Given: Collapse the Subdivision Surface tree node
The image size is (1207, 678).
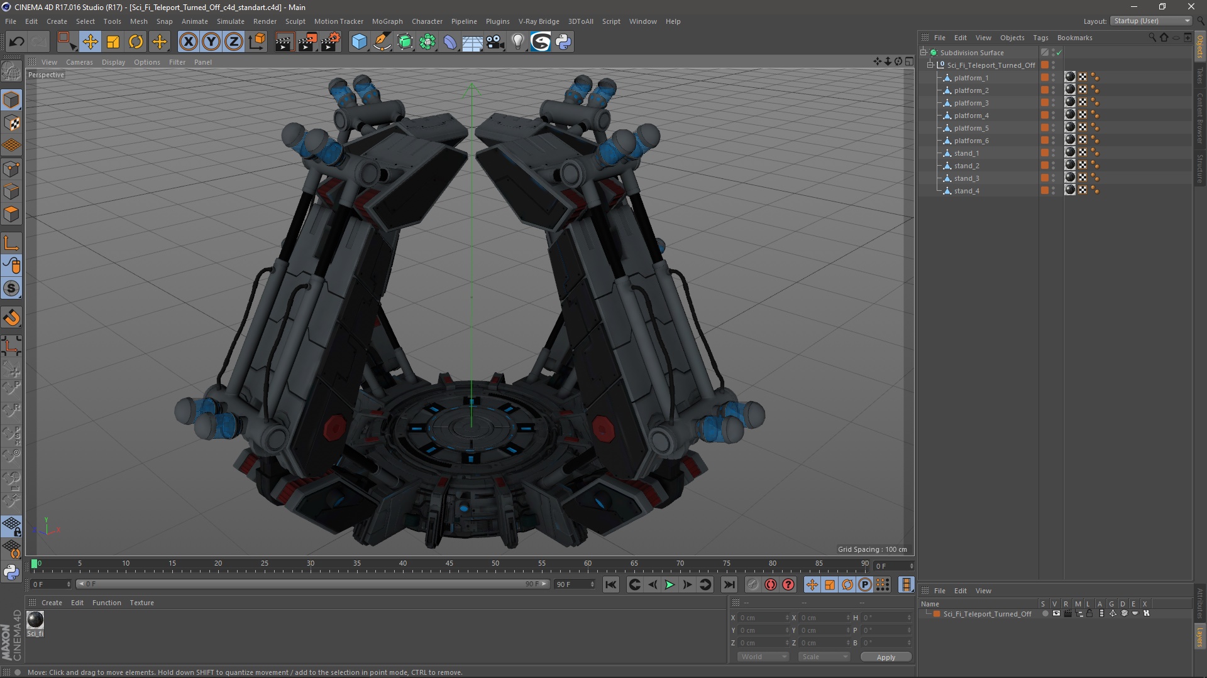Looking at the screenshot, I should click(x=923, y=52).
